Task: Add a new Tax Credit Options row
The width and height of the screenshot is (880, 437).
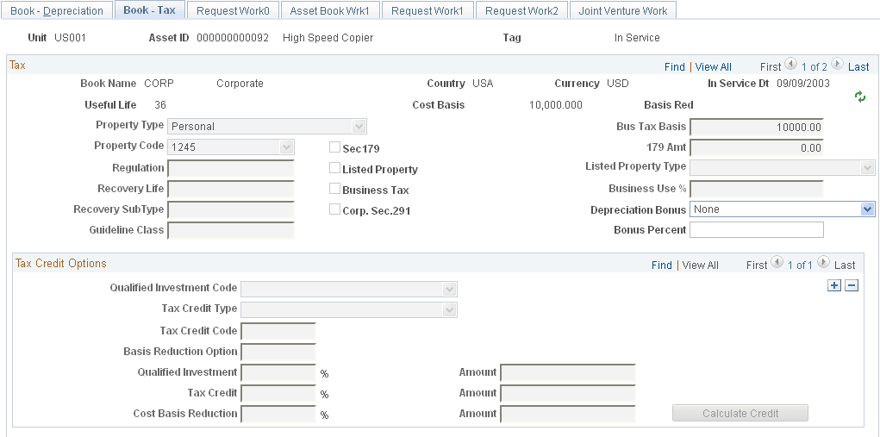Action: point(834,285)
